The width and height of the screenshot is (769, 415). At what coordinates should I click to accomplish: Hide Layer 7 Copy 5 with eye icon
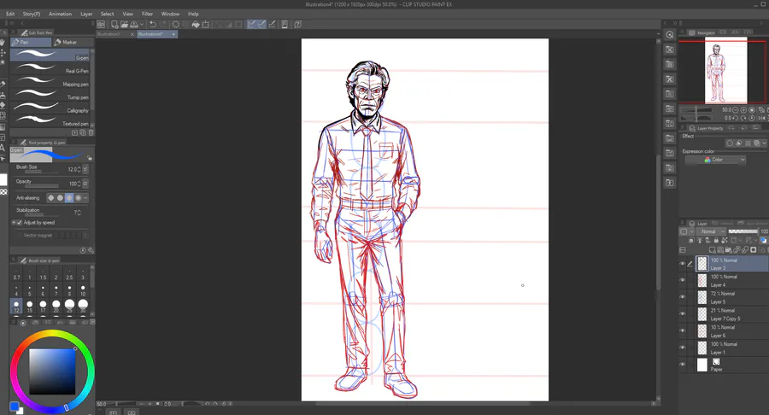pos(682,314)
